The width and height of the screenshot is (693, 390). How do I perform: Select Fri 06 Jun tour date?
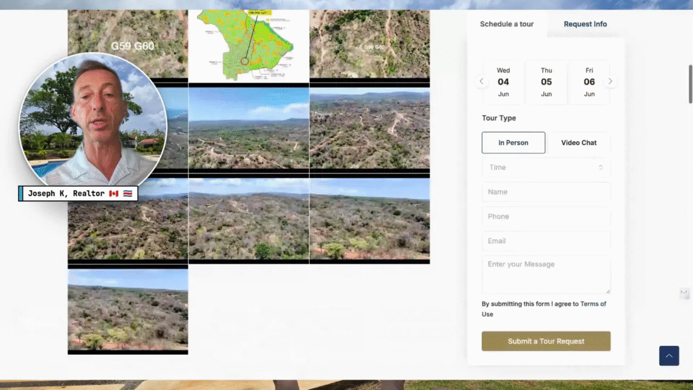(x=589, y=82)
